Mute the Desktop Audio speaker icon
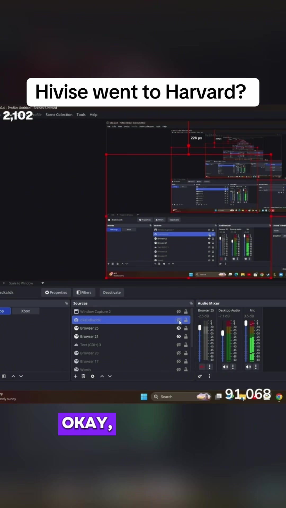Screen dimensions: 286x508 coord(225,367)
